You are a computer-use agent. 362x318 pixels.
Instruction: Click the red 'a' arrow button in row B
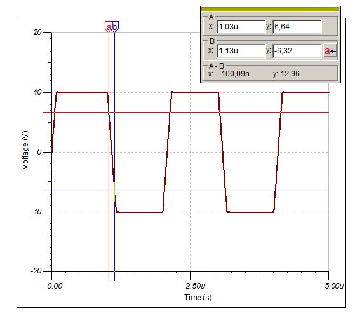pos(330,51)
